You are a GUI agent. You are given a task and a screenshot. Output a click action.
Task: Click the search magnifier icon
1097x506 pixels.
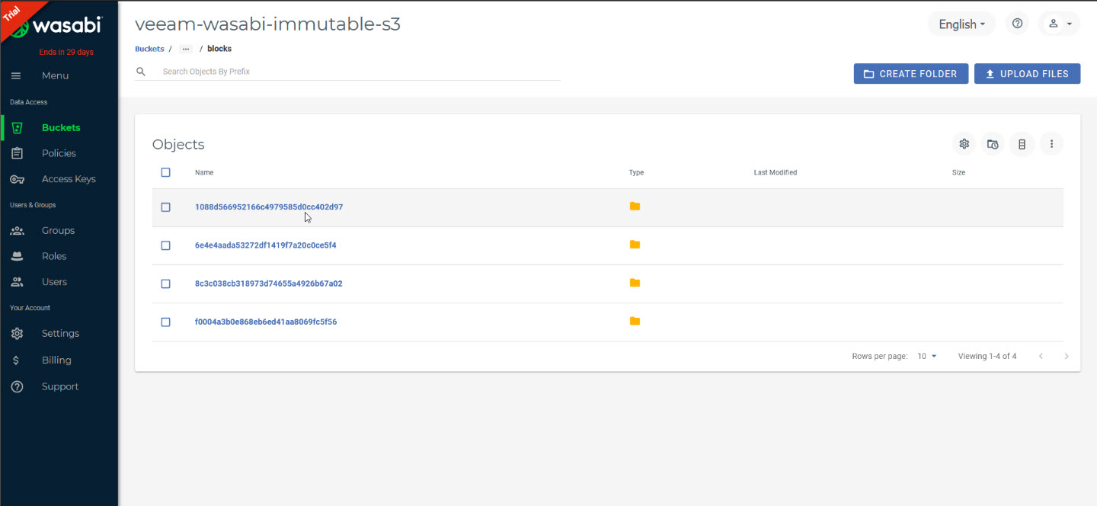click(x=141, y=72)
